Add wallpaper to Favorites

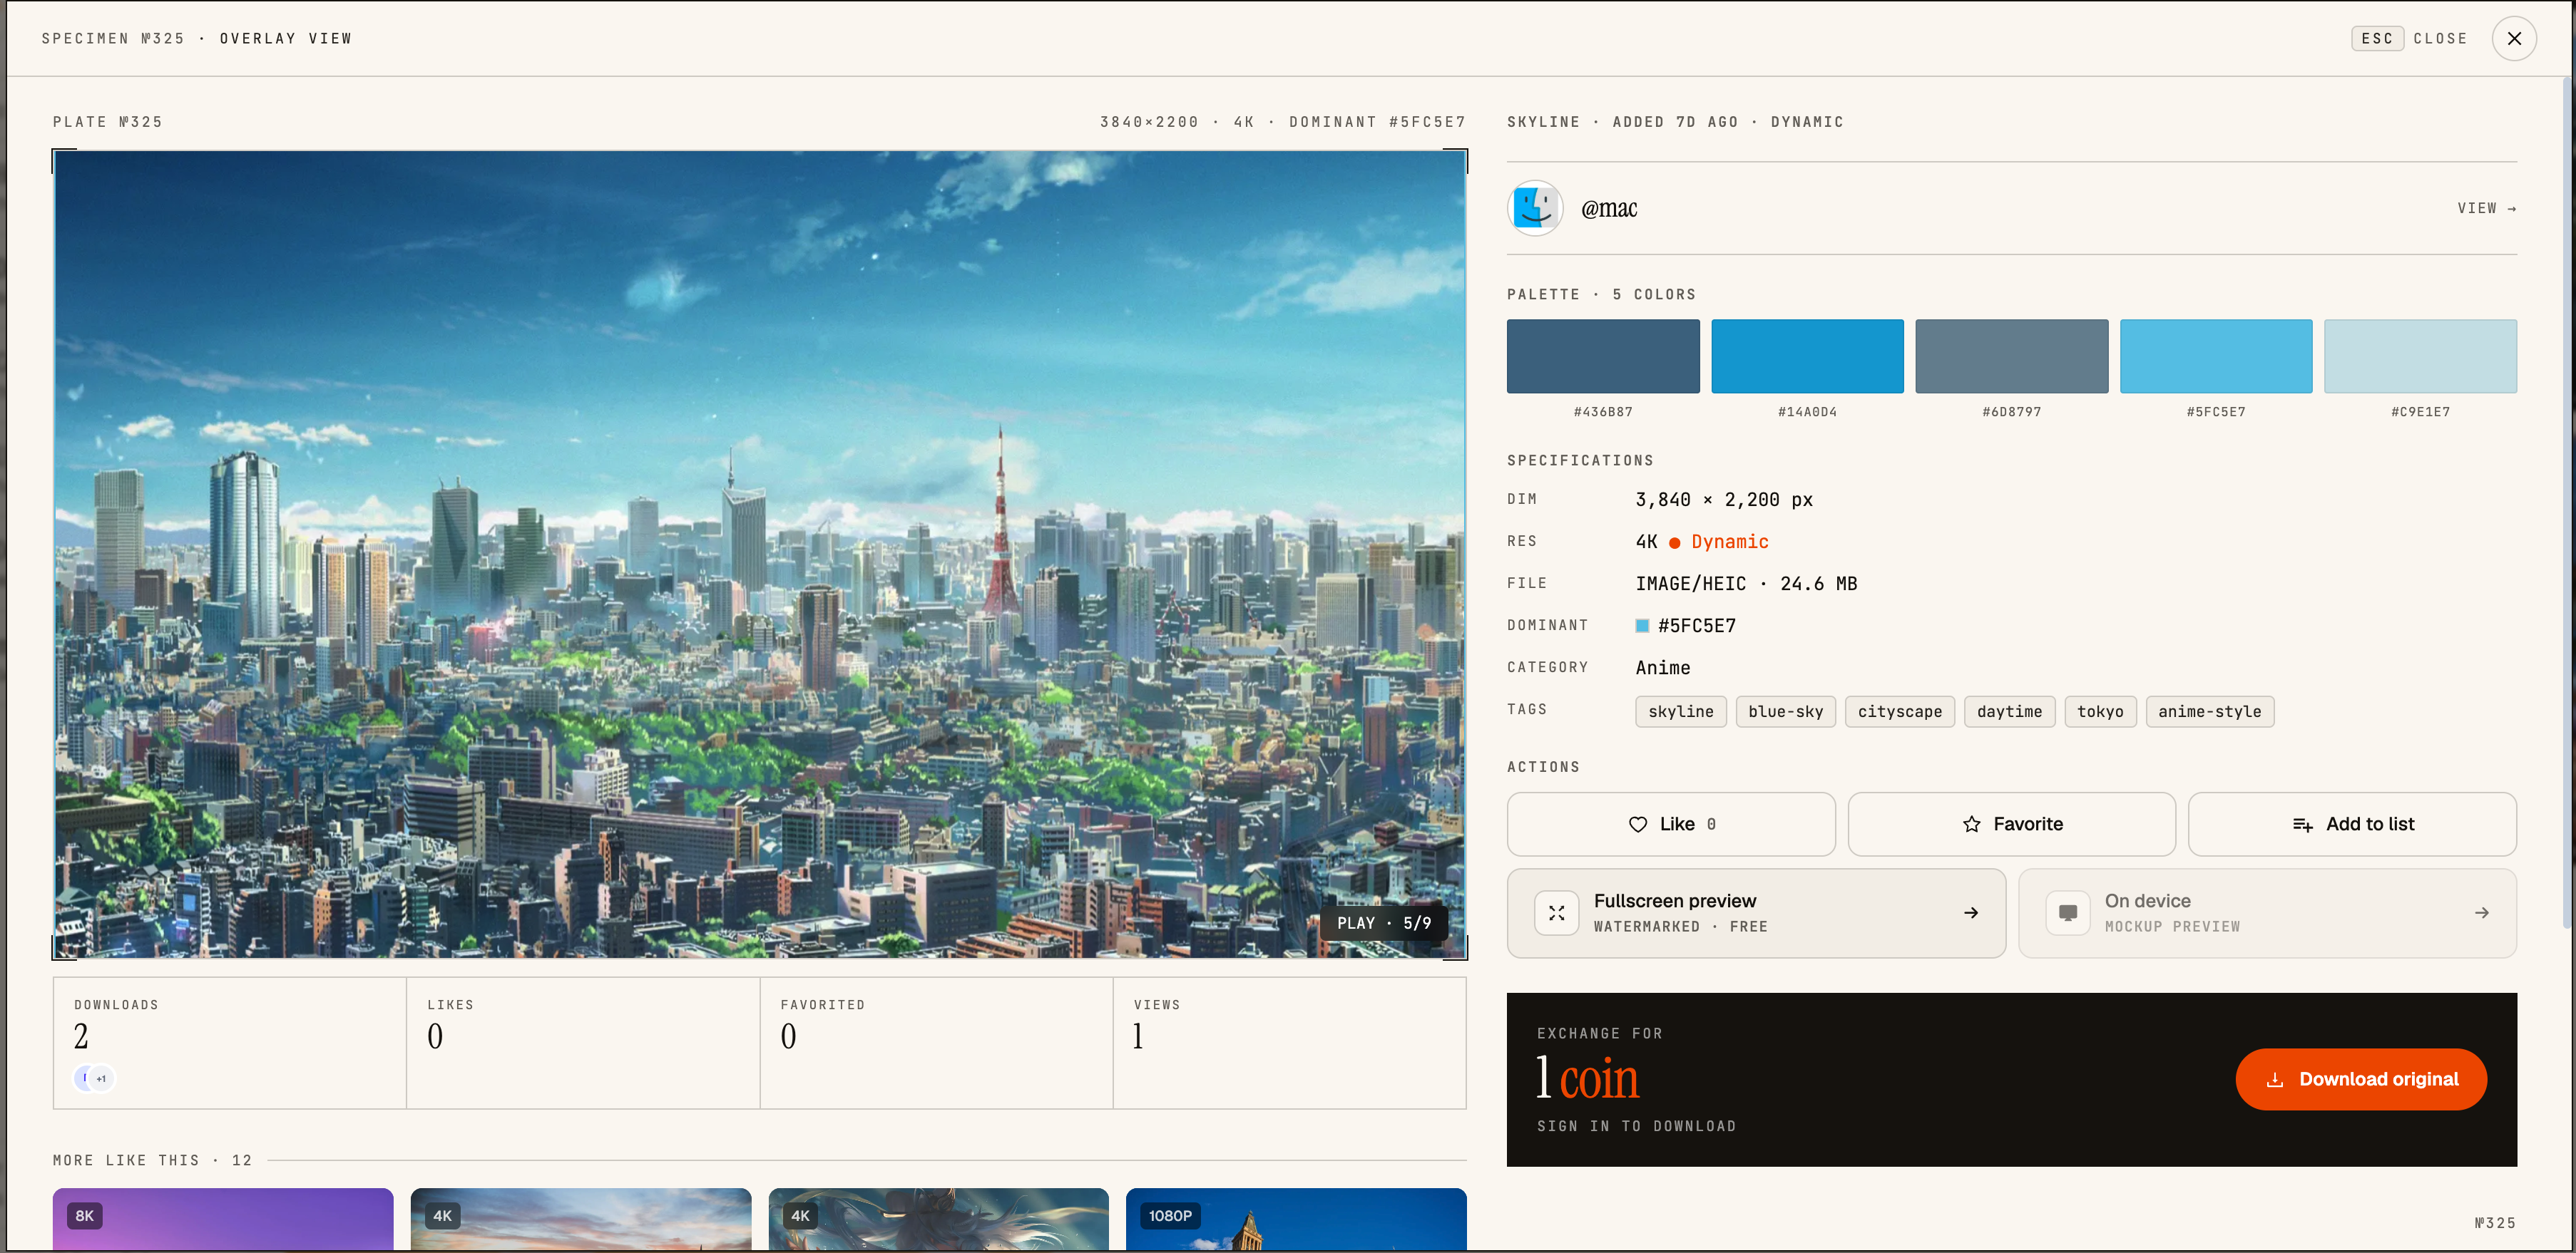(x=2011, y=825)
